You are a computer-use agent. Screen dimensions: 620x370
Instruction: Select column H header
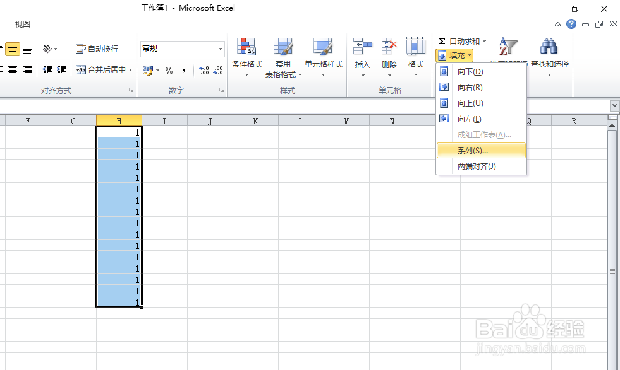[119, 120]
